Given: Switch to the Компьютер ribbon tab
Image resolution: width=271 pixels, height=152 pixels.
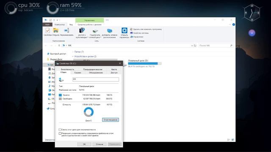Looking at the screenshot, I should [60, 24].
